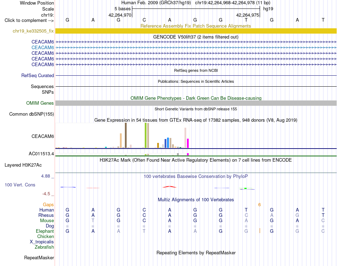Click the 'Click to complement -->' control
This screenshot has height=266, width=337.
tap(29, 21)
